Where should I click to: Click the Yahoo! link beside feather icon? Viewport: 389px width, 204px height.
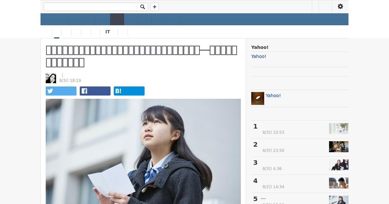(273, 96)
